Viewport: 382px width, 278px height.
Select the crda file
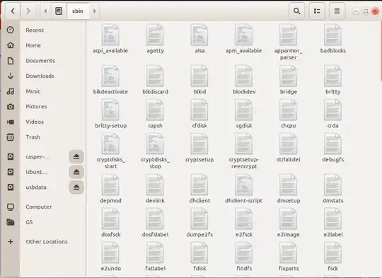[x=332, y=114]
